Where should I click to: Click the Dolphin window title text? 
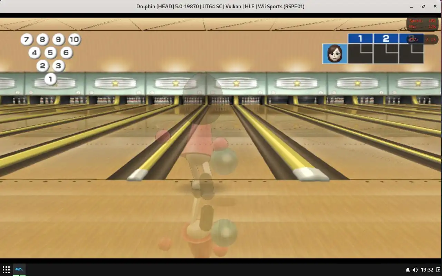(x=221, y=6)
